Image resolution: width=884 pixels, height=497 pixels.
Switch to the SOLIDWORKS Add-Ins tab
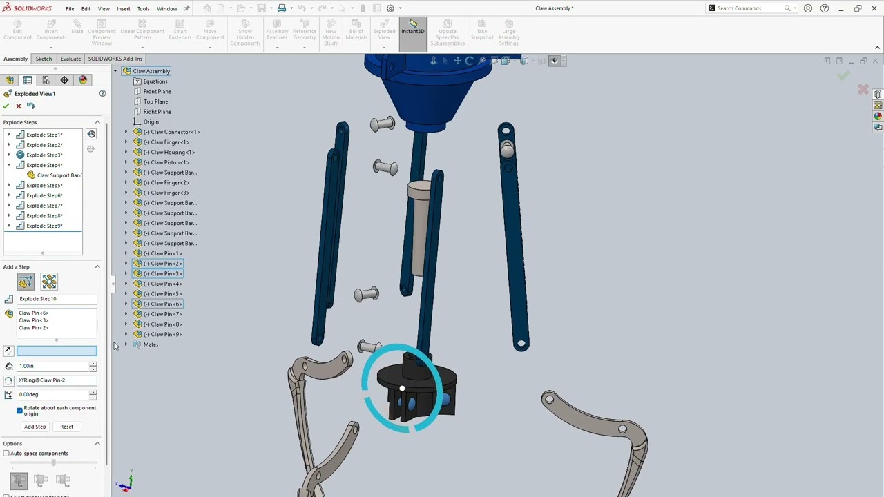tap(115, 59)
